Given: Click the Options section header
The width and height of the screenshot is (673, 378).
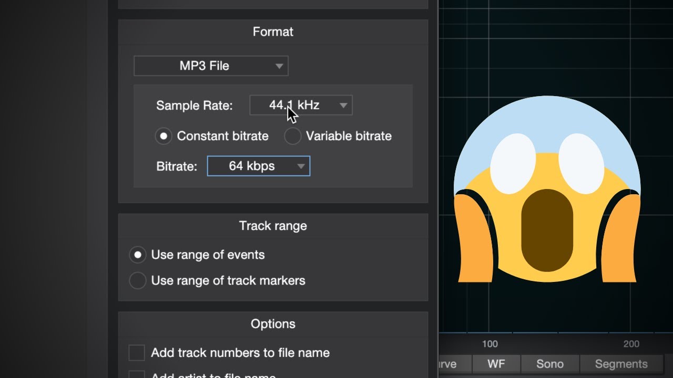Looking at the screenshot, I should pyautogui.click(x=273, y=324).
